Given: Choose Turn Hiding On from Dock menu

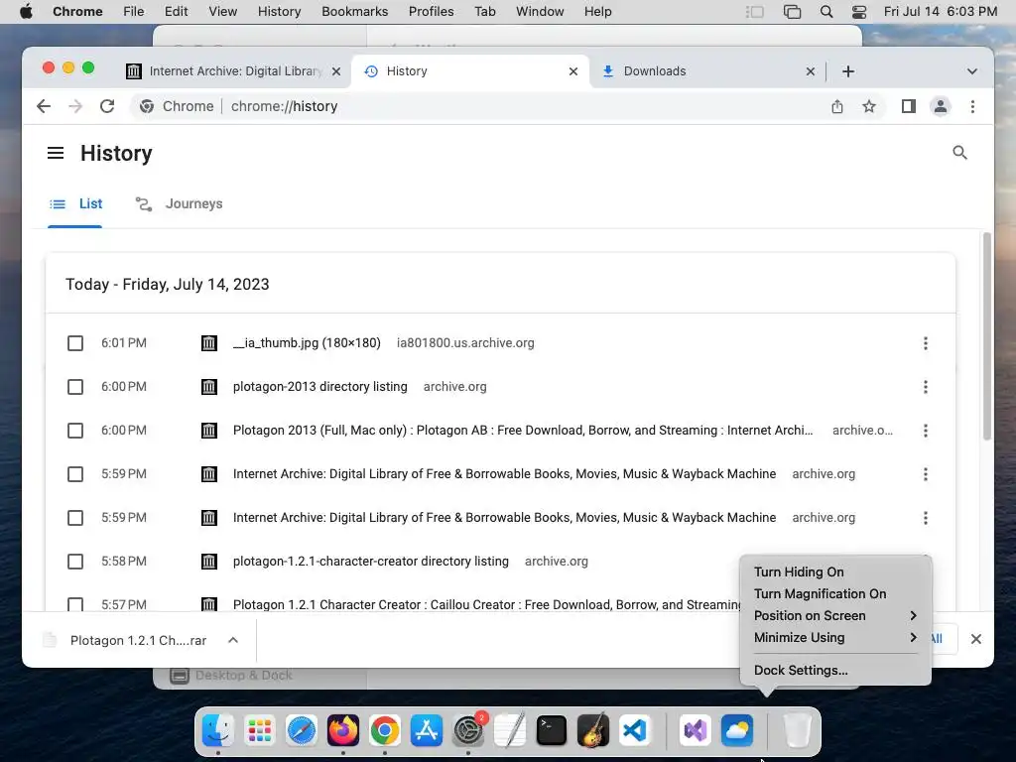Looking at the screenshot, I should [x=835, y=572].
